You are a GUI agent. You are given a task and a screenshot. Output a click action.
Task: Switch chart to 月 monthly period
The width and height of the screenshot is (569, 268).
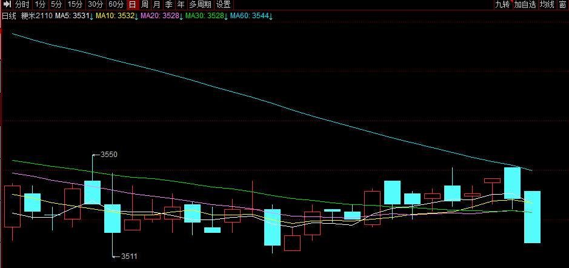pos(156,5)
